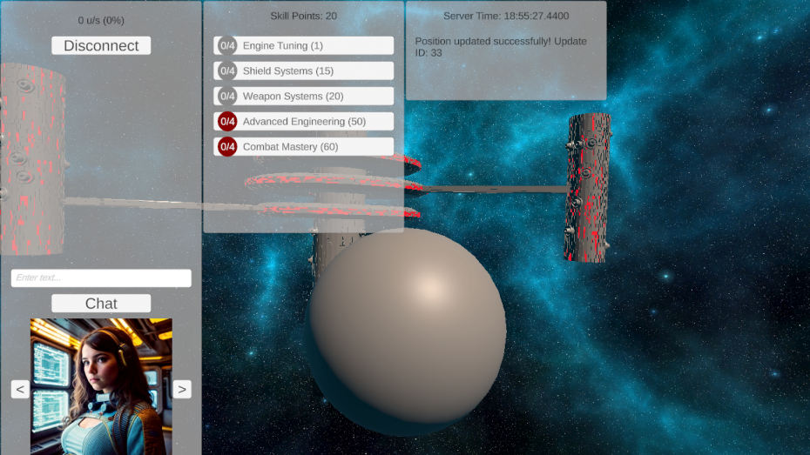Select the Engine Tuning (1) skill label
Image resolution: width=810 pixels, height=455 pixels.
[282, 45]
